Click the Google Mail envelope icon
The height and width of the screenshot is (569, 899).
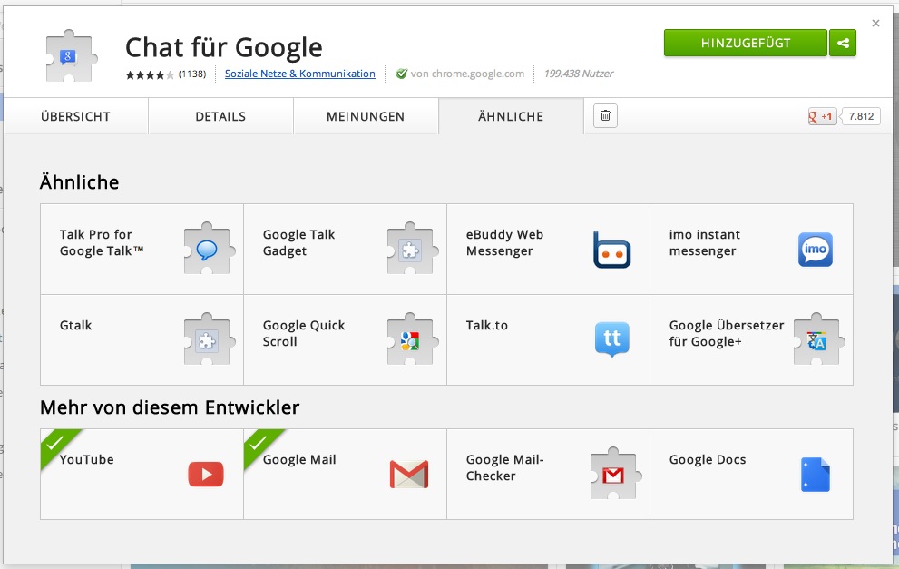click(409, 474)
